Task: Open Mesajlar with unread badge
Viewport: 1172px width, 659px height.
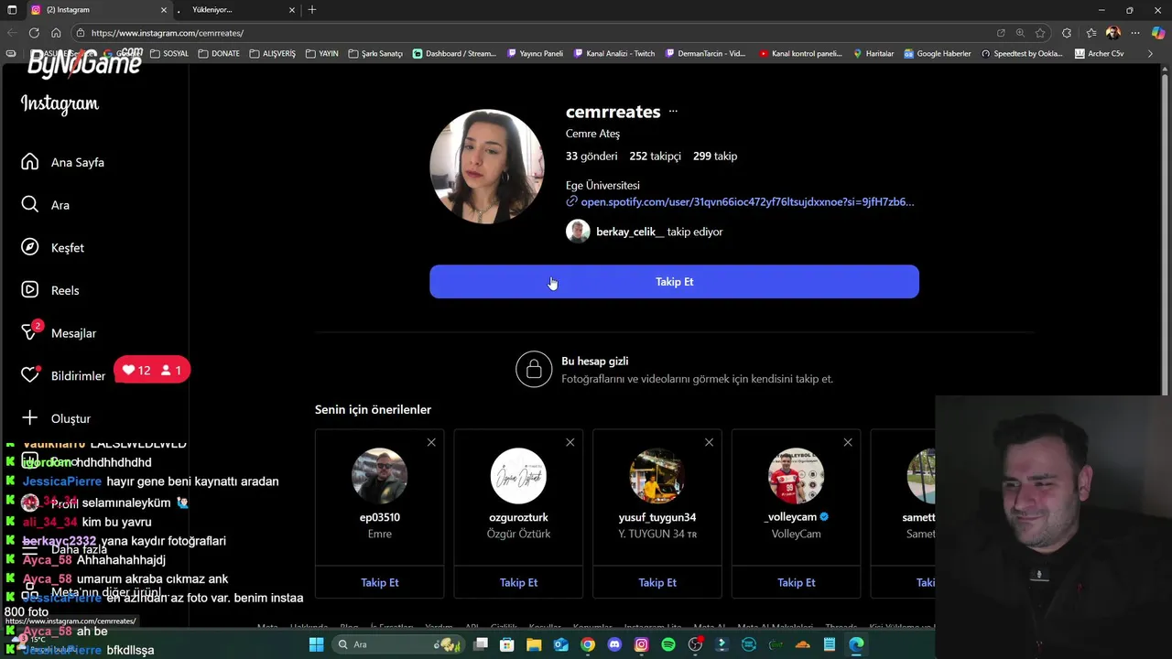Action: point(59,332)
